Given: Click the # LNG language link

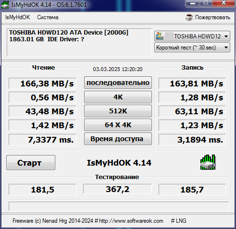Looking at the screenshot, I should coord(178,221).
